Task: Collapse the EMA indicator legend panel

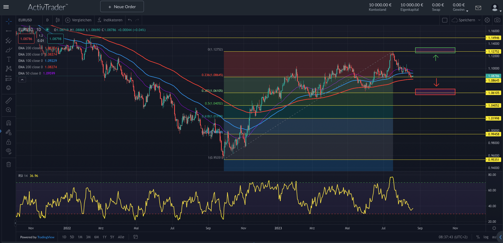Action: 22,79
